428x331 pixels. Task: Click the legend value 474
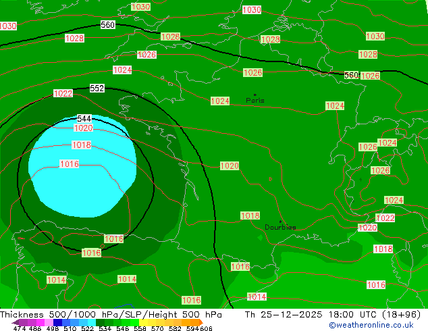click(x=20, y=328)
